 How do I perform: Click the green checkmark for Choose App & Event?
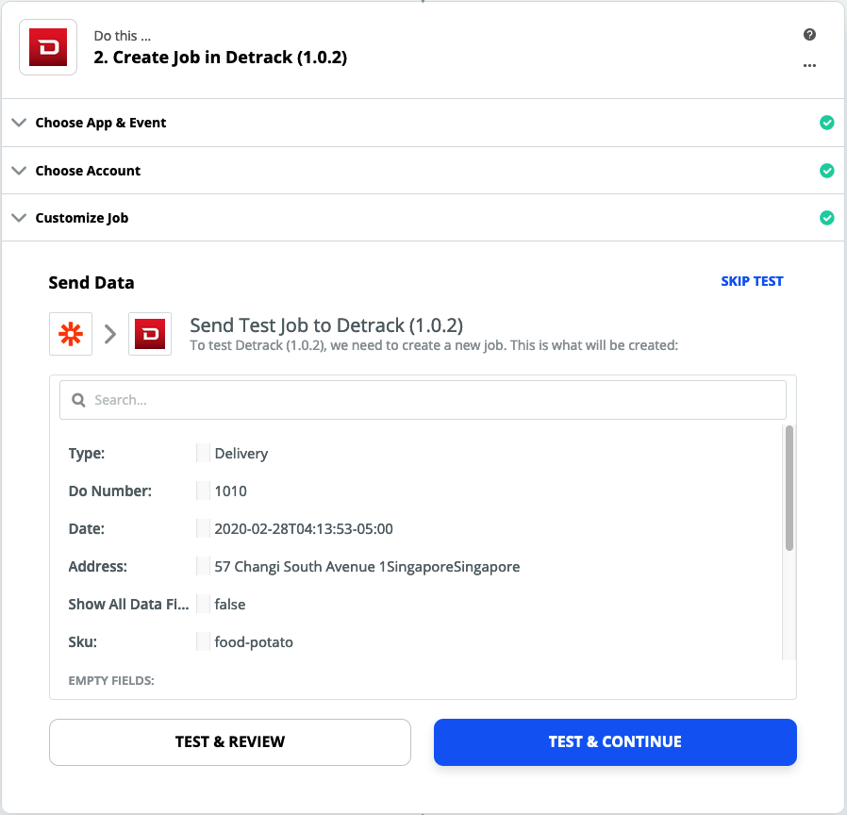pyautogui.click(x=826, y=123)
